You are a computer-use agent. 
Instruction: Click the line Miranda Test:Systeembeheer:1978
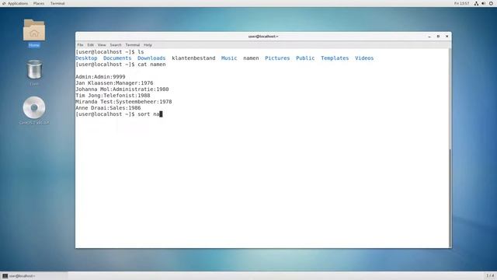point(123,102)
